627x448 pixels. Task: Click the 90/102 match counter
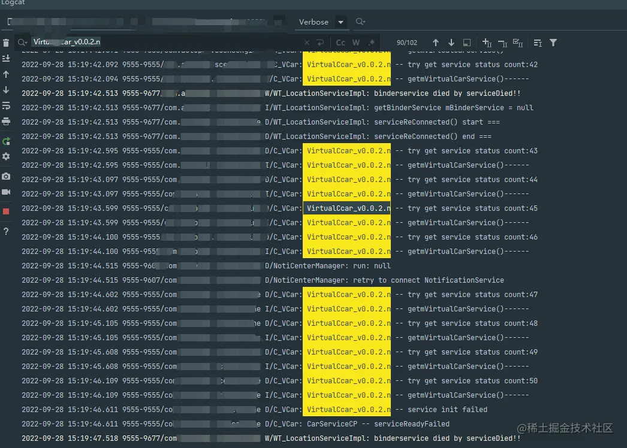pos(406,43)
